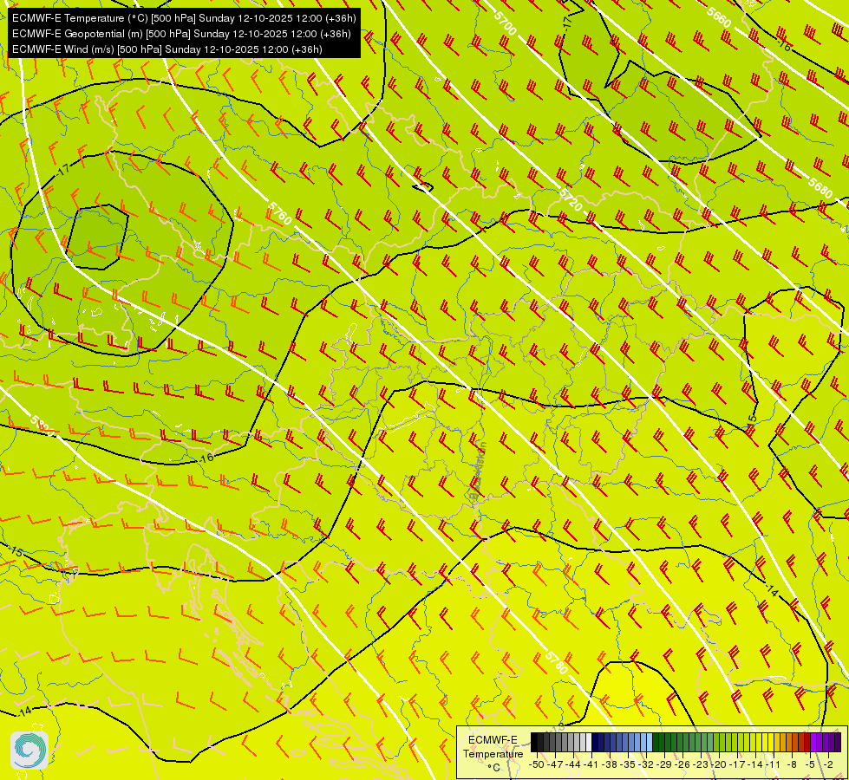Image resolution: width=849 pixels, height=780 pixels.
Task: Pick the white swatch near -41 in legend
Action: [587, 742]
